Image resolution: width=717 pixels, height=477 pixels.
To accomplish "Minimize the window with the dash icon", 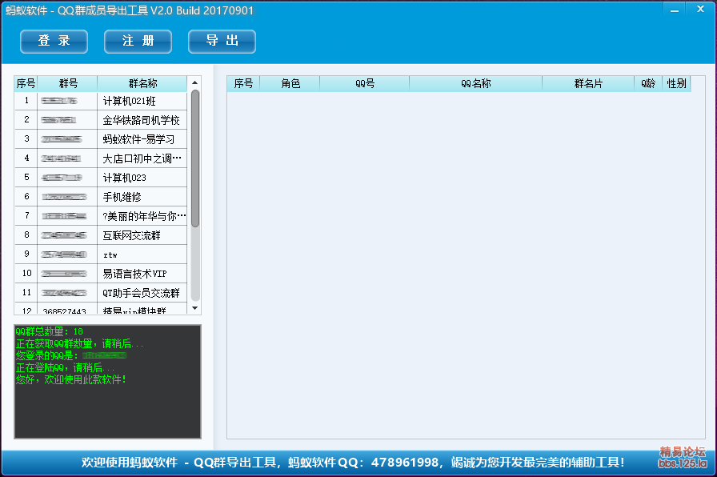I will click(x=675, y=10).
